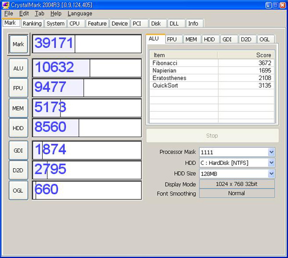Select the Fibonacci row

coord(212,63)
